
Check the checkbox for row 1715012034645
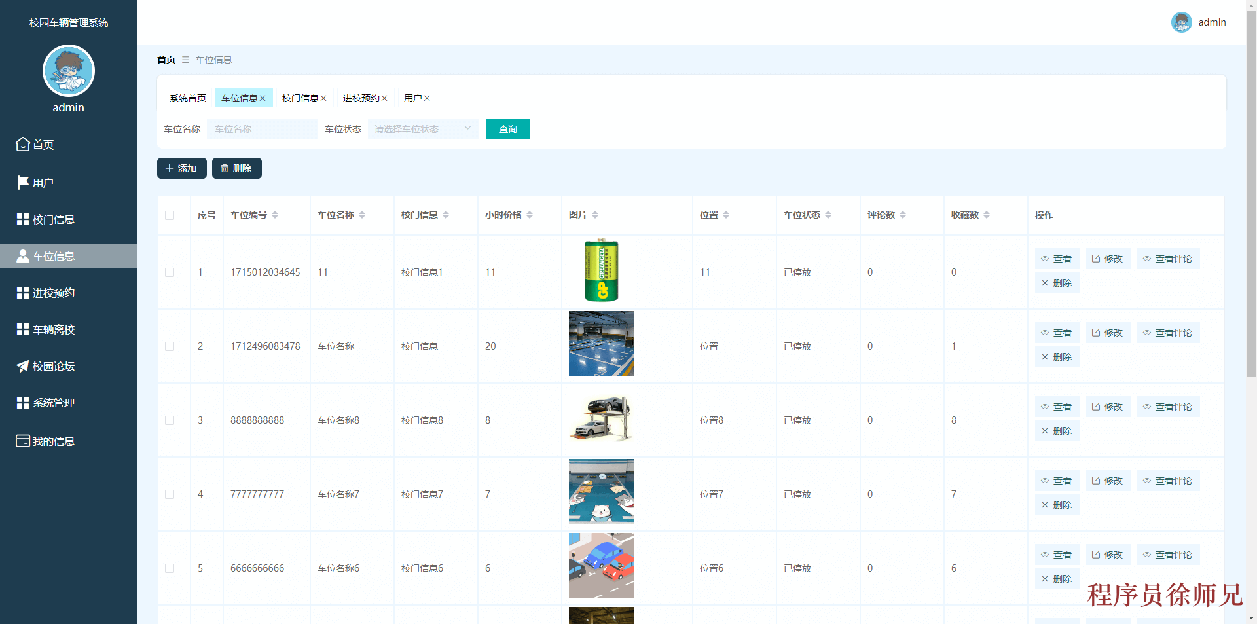[x=170, y=272]
